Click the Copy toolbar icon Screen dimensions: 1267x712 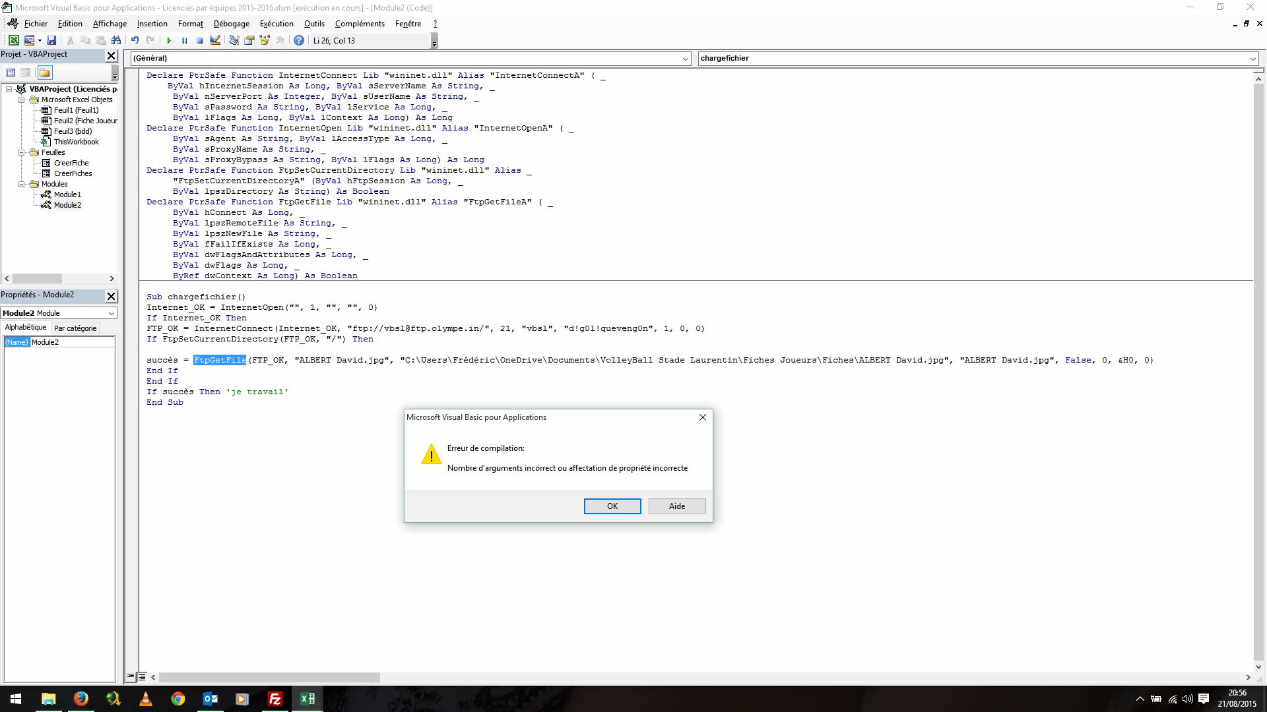coord(85,40)
